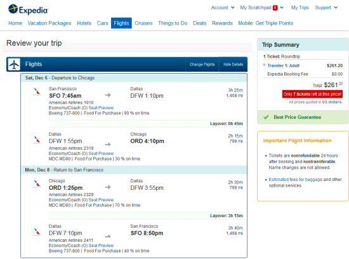Image resolution: width=349 pixels, height=259 pixels.
Task: Toggle Hide Details for flights
Action: click(x=233, y=64)
